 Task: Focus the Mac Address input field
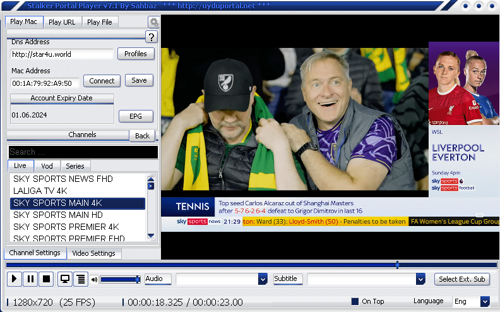point(45,83)
